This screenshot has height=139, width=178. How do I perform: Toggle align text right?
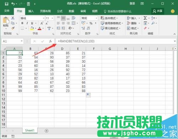point(68,23)
